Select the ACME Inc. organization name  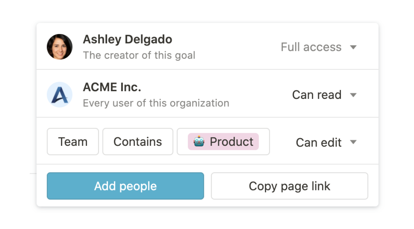(112, 87)
